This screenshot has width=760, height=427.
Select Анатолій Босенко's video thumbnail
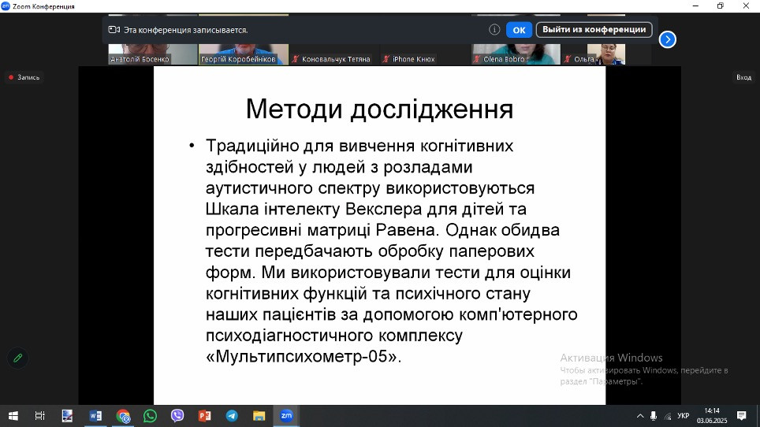(153, 54)
